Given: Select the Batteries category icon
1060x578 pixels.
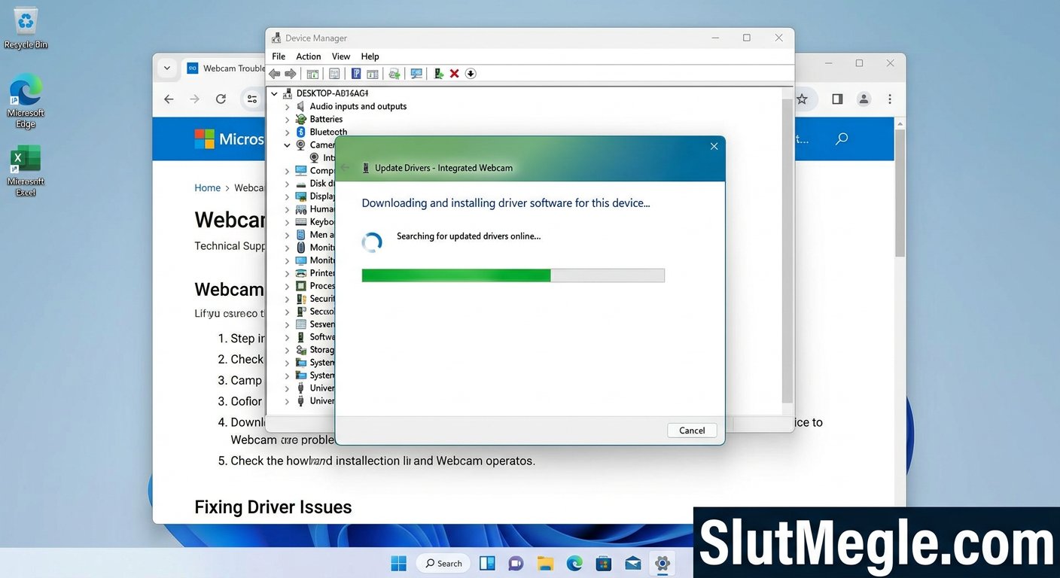Looking at the screenshot, I should [301, 119].
